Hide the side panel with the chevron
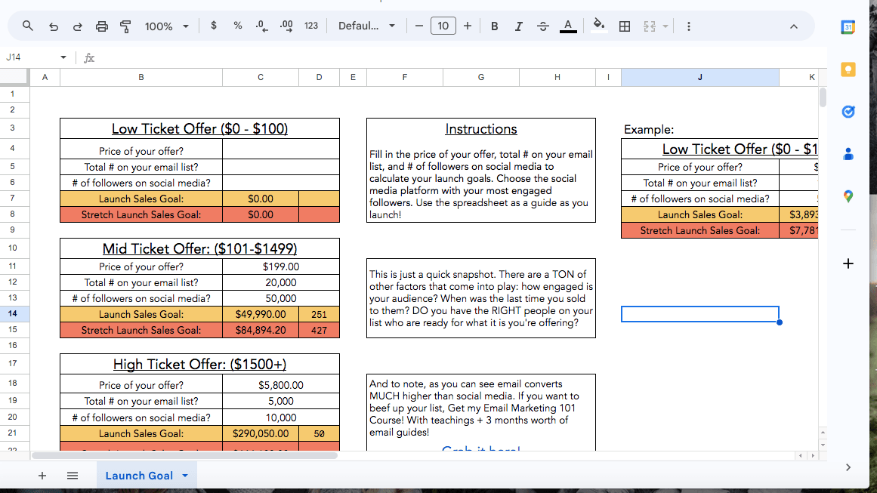Image resolution: width=877 pixels, height=493 pixels. 848,467
